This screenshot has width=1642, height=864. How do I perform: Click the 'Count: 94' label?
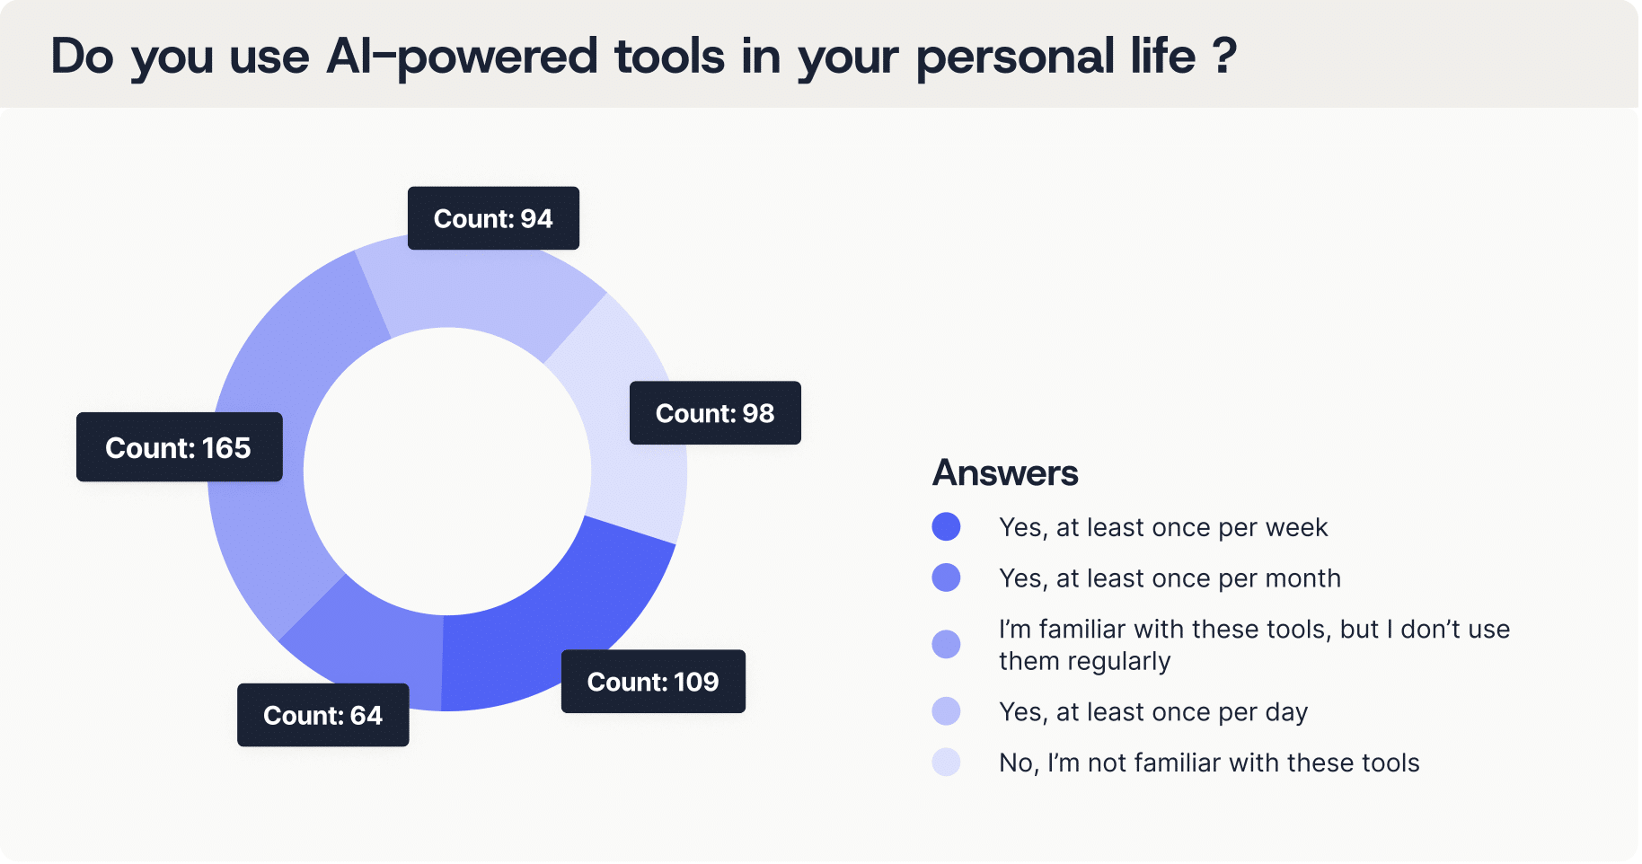click(x=493, y=218)
